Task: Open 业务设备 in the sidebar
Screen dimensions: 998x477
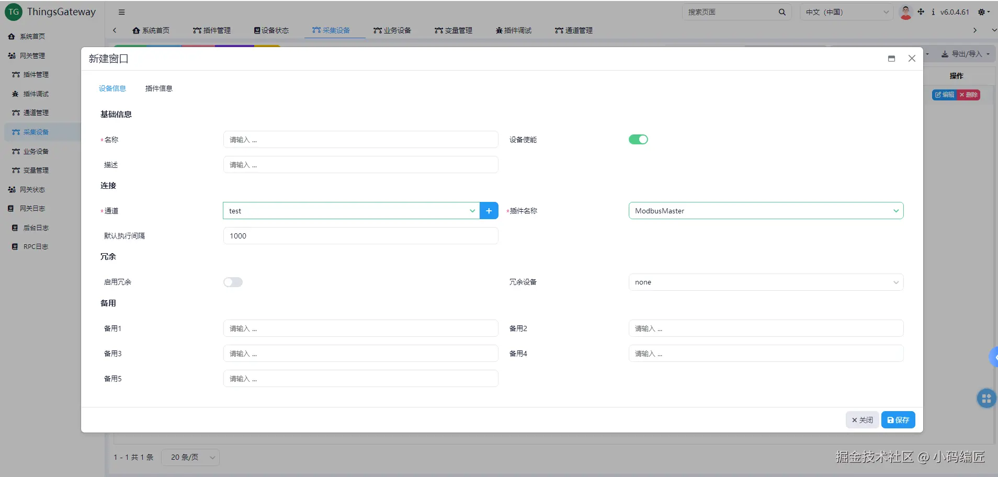Action: click(x=36, y=152)
